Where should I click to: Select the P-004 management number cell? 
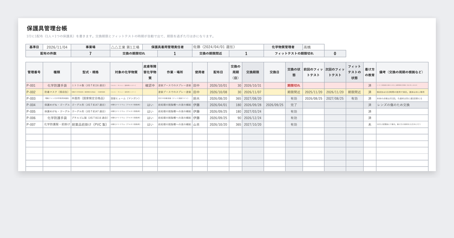tap(34, 105)
